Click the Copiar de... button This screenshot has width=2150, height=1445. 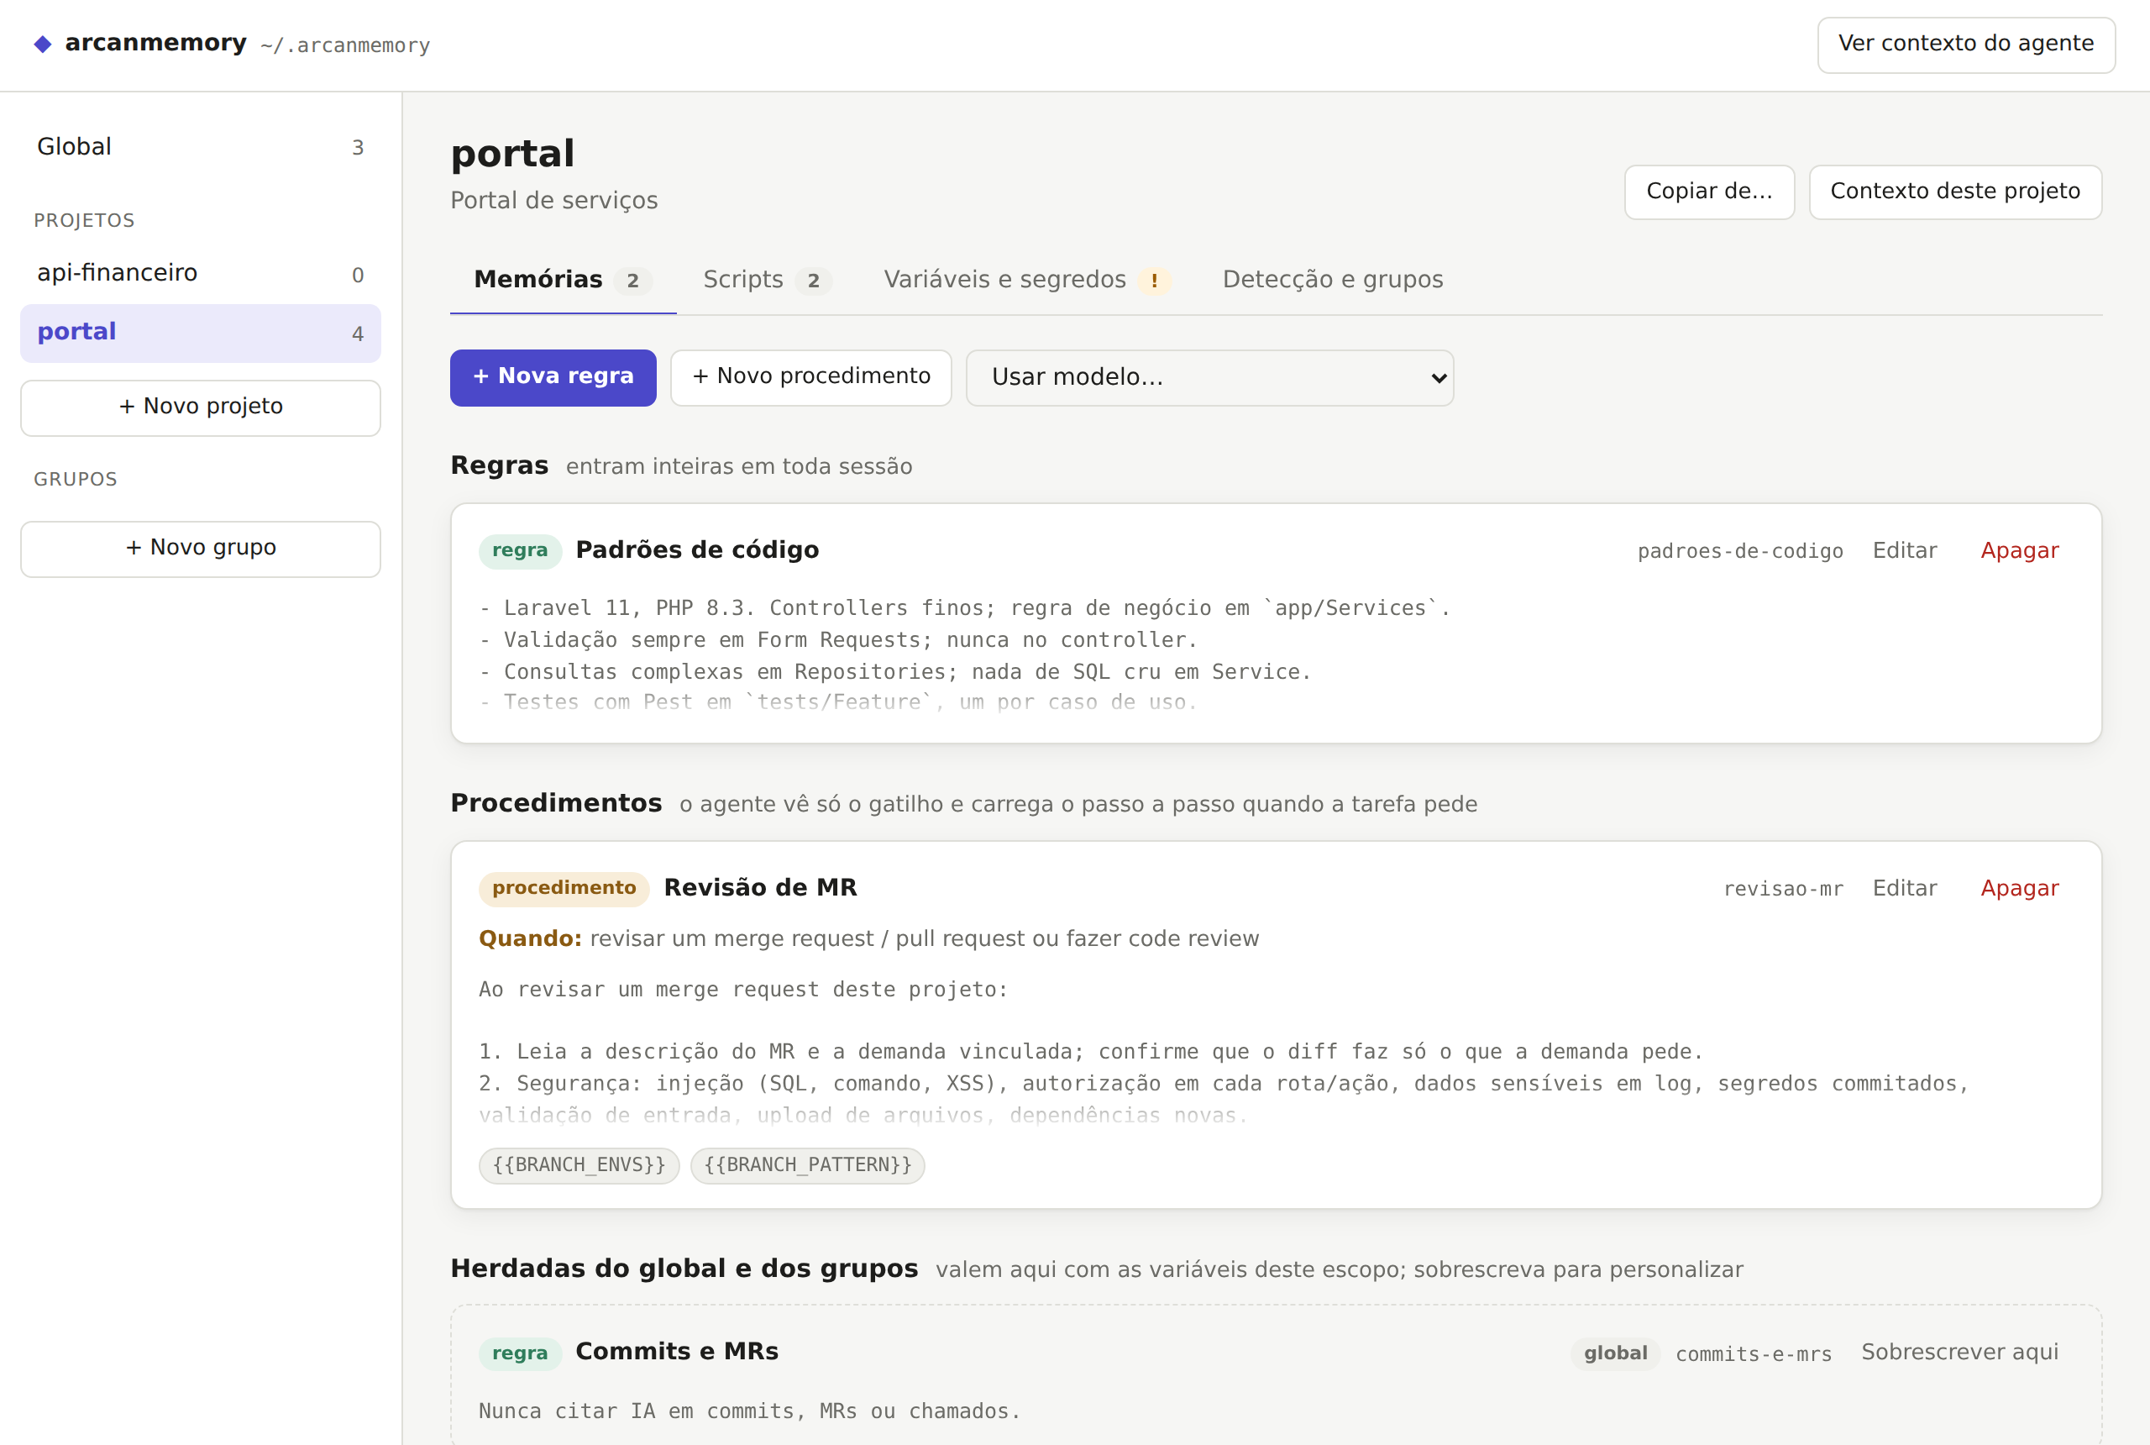(1709, 192)
